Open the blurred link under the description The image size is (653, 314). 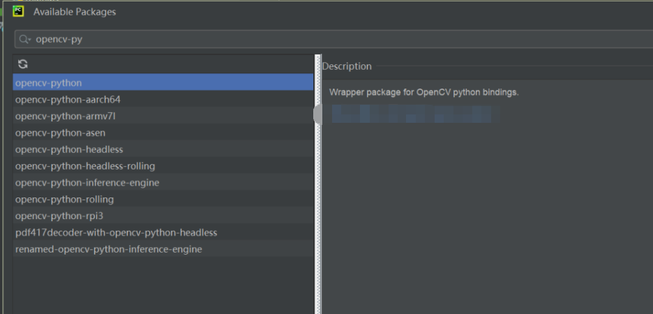[x=410, y=114]
